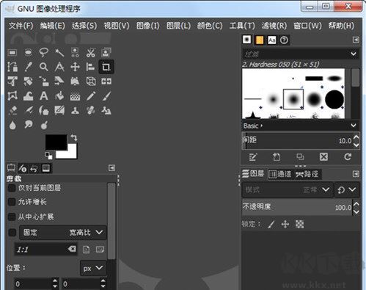The image size is (366, 290).
Task: Open the 滤镜(R) menu
Action: (274, 26)
